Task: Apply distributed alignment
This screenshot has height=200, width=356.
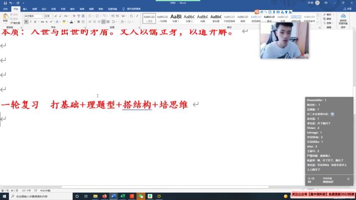Action: 108,22
